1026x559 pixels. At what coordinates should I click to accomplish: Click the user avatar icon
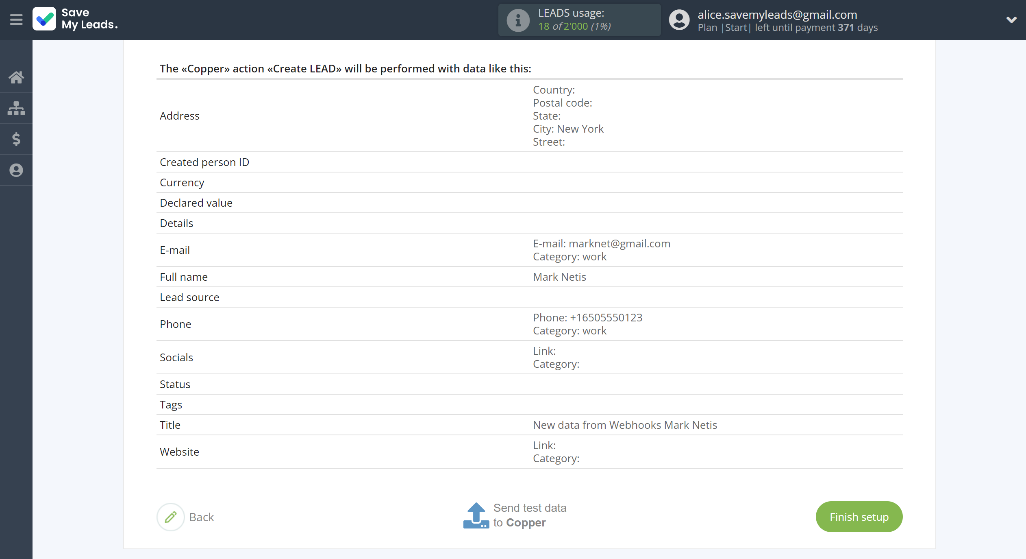[x=679, y=20]
